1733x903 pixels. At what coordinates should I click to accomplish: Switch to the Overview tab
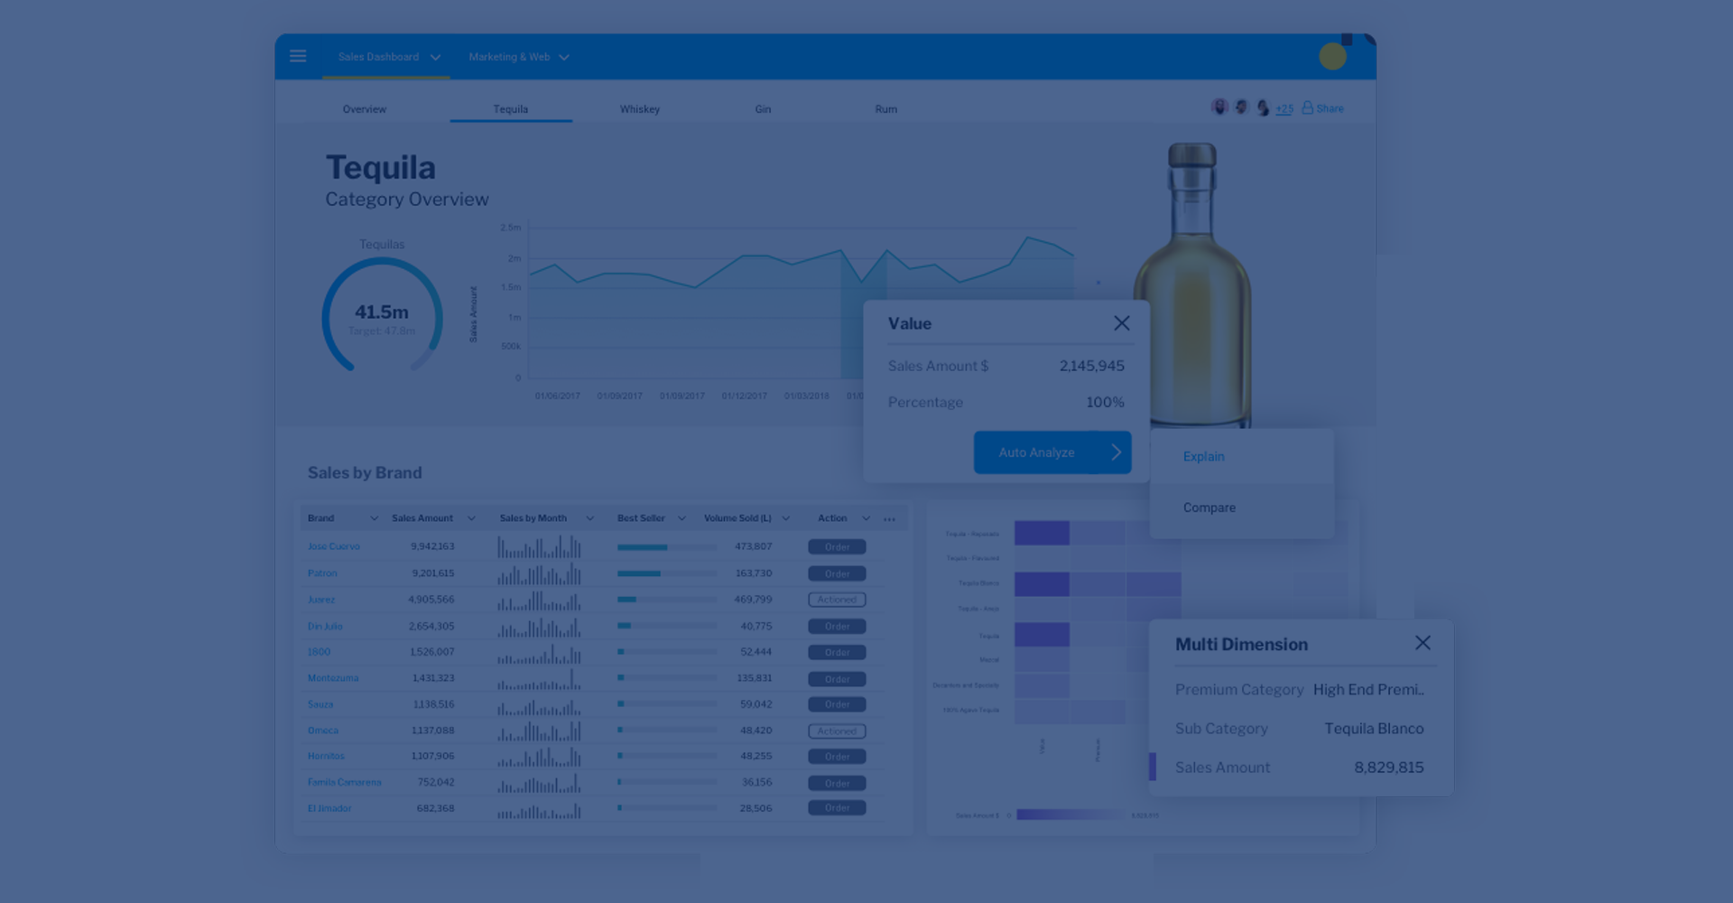pos(364,109)
